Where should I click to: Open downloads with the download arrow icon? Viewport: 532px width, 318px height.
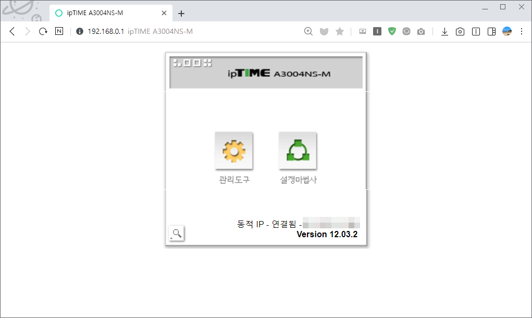tap(444, 32)
